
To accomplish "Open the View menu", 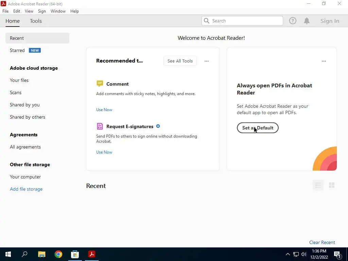I will [29, 11].
